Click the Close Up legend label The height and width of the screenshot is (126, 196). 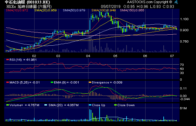pyautogui.click(x=99, y=105)
